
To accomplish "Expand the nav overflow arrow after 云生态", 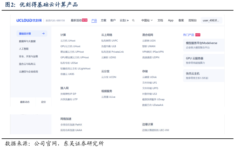I will (x=128, y=20).
